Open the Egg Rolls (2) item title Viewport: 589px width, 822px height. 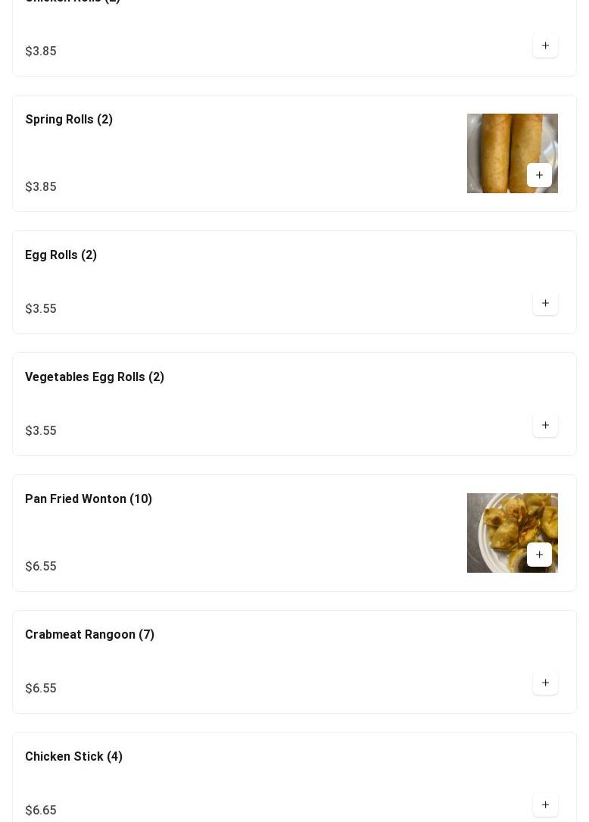(x=61, y=255)
